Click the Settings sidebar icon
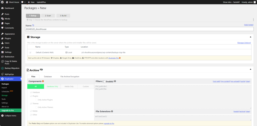 3,52
